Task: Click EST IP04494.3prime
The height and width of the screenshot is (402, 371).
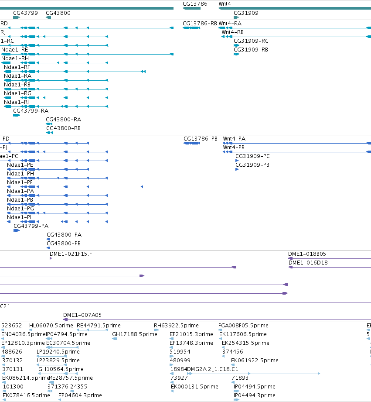Action: 255,395
